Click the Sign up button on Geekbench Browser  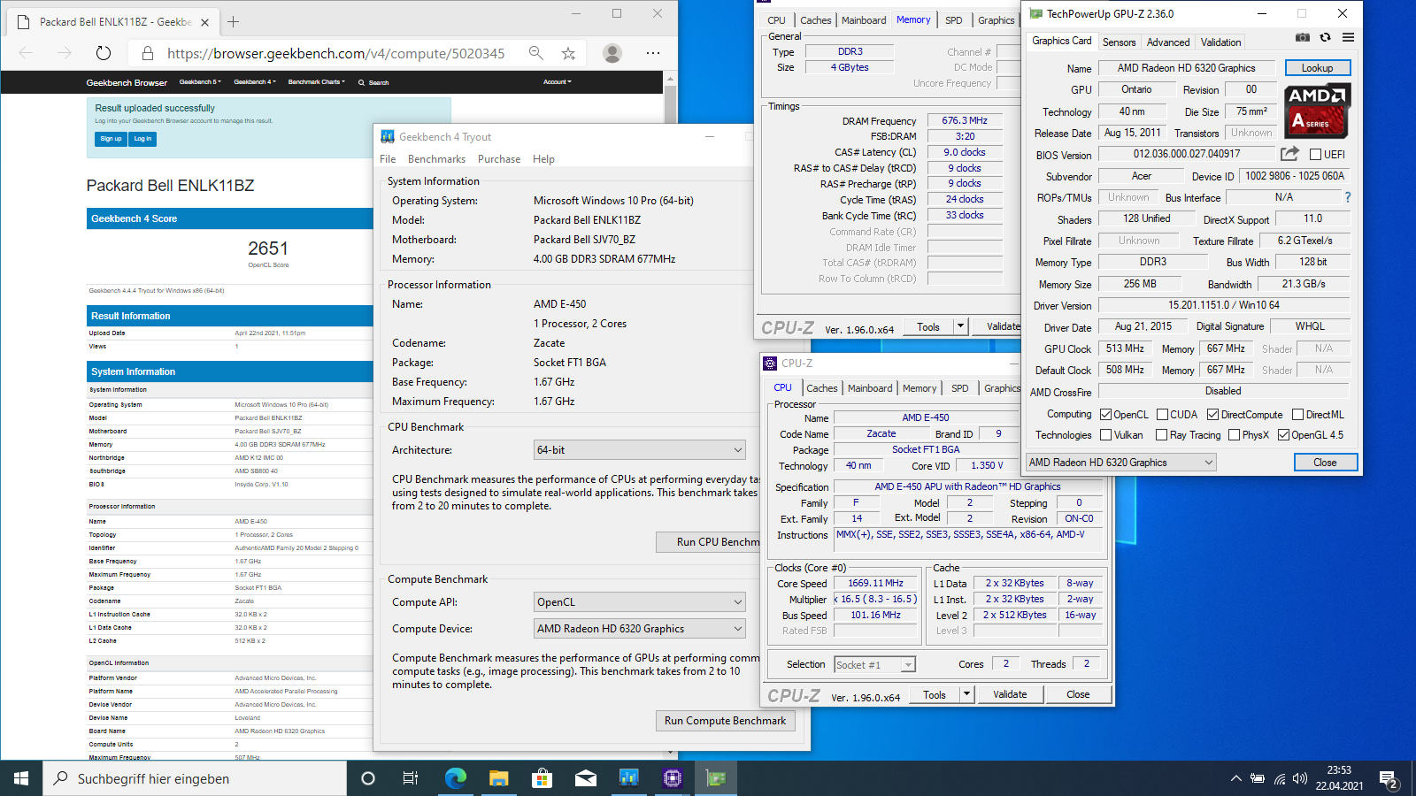point(111,139)
